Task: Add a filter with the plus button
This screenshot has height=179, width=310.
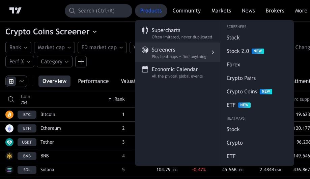Action: [81, 62]
